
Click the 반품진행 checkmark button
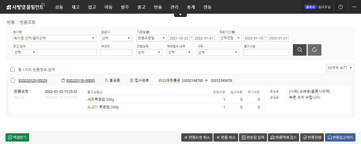coord(312,137)
